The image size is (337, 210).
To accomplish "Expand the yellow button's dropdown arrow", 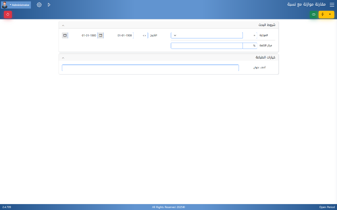I will pos(330,14).
